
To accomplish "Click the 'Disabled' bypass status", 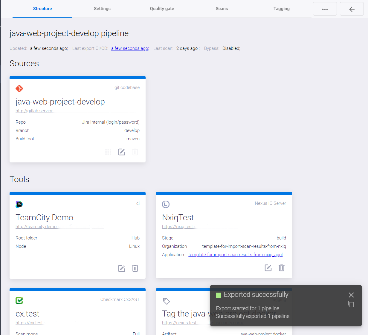I will pos(231,48).
